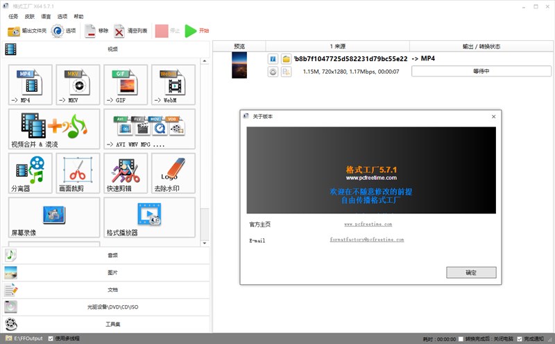The height and width of the screenshot is (344, 555).
Task: Toggle the 完成通知 checkbox
Action: [x=519, y=338]
